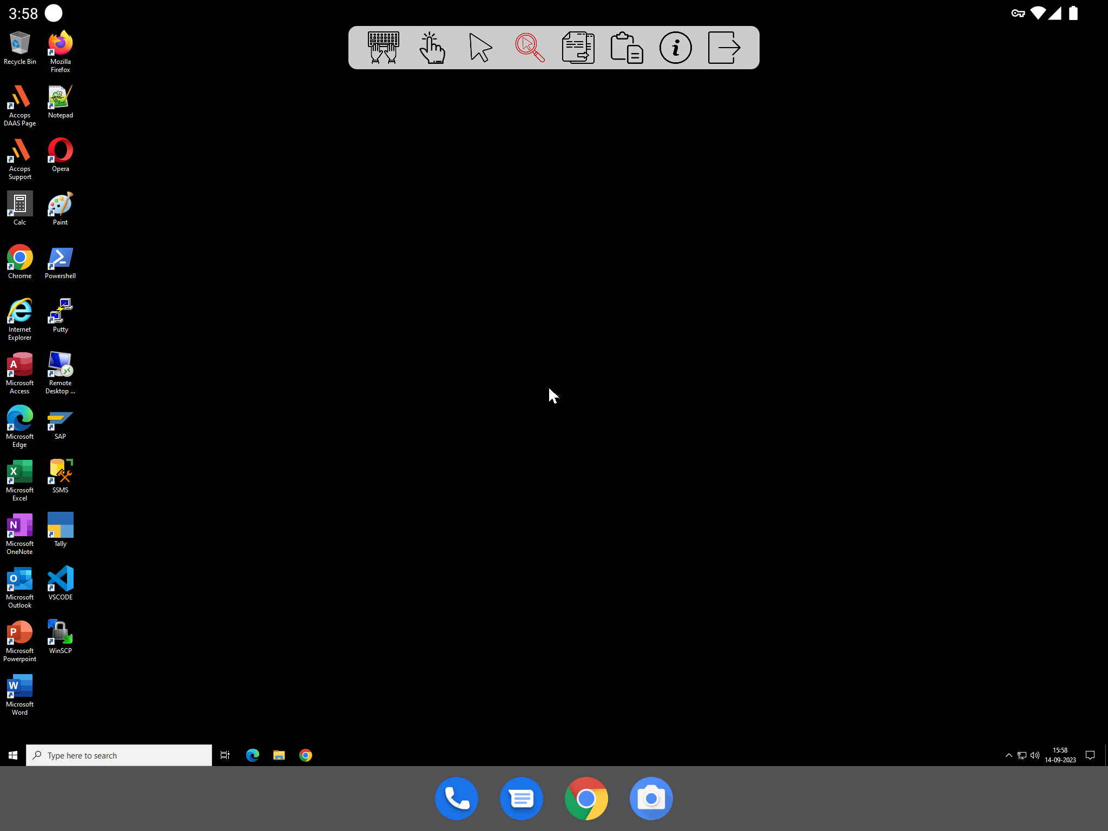The width and height of the screenshot is (1108, 831).
Task: Click the volume speaker tray icon
Action: tap(1035, 755)
